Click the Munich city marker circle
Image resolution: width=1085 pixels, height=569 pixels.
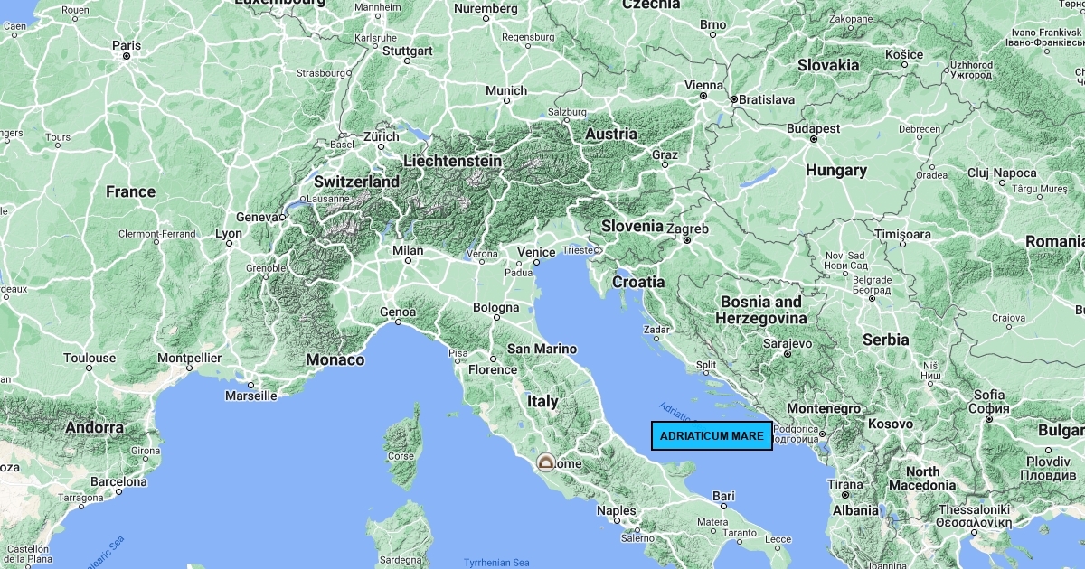click(x=506, y=101)
